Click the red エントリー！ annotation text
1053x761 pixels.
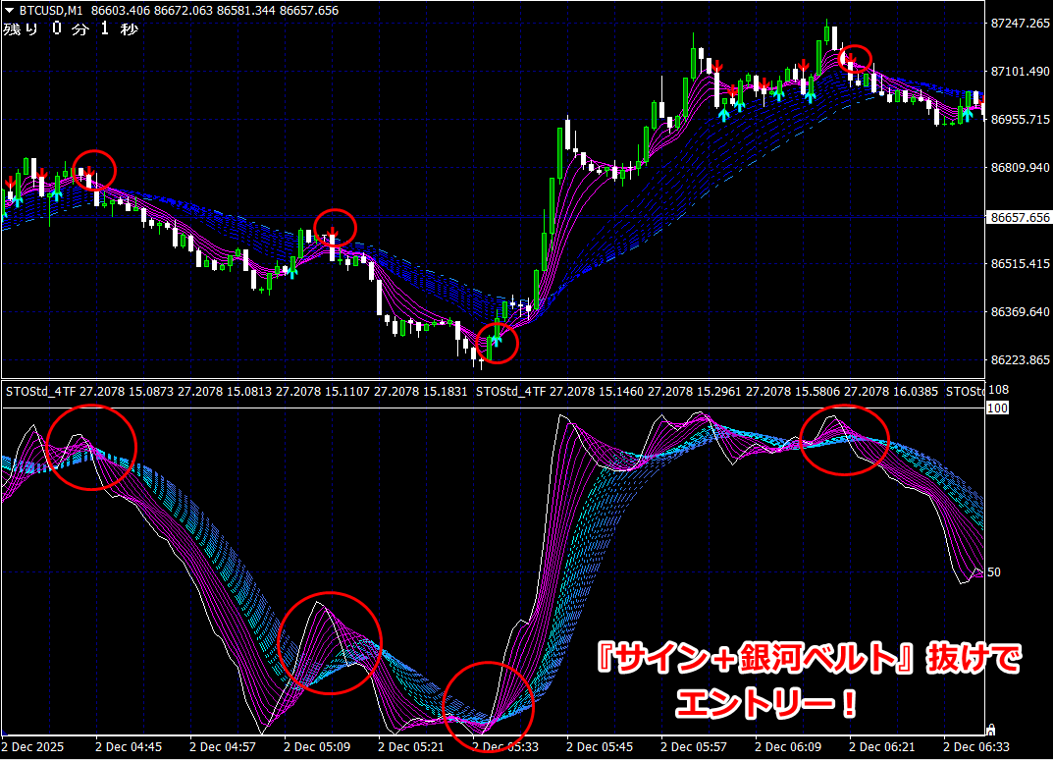765,702
